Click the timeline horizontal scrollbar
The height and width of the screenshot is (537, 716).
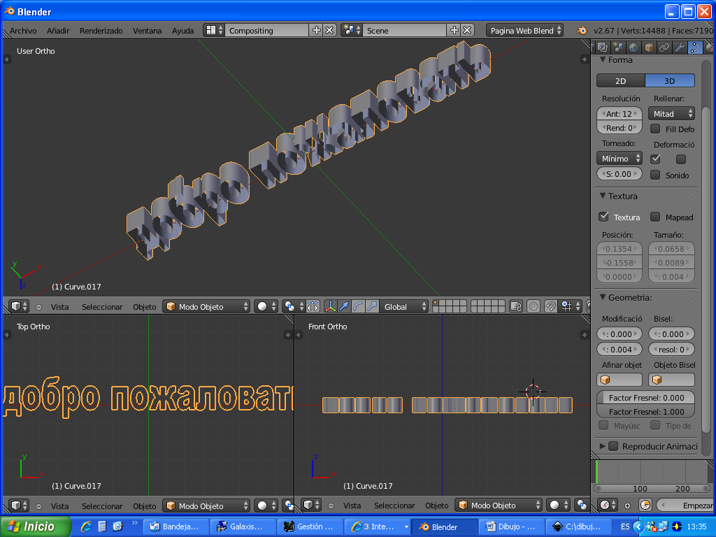pos(652,488)
